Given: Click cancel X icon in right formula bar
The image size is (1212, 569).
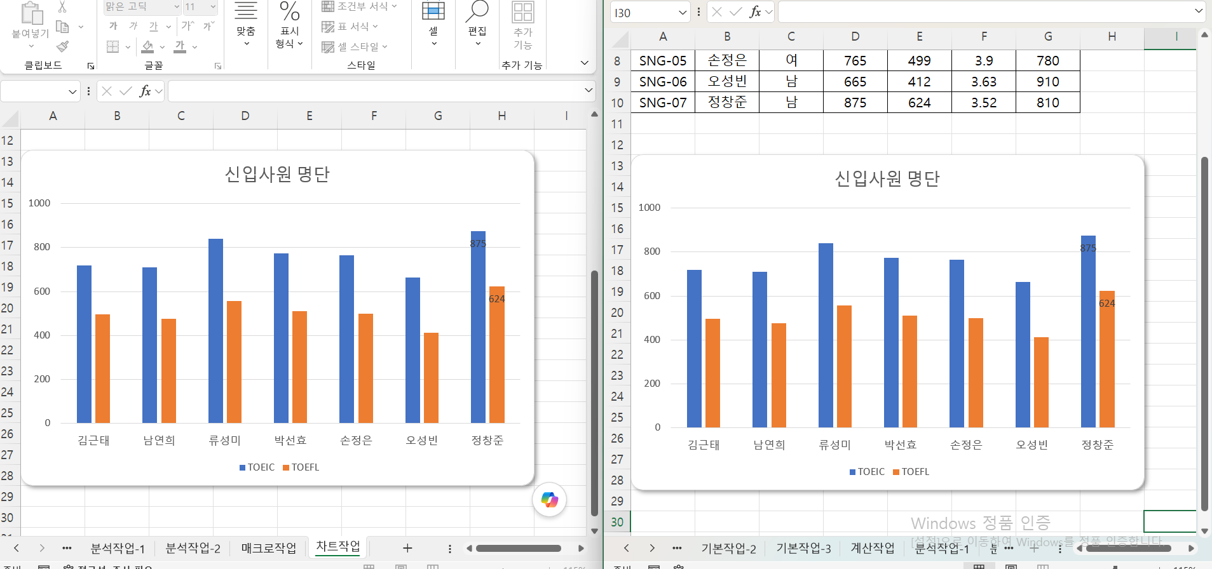Looking at the screenshot, I should coord(717,12).
